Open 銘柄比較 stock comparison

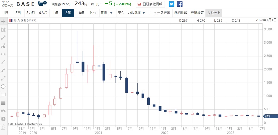tap(181, 13)
